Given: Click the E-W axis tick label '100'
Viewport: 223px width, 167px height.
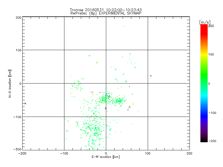Looking at the screenshot, I should coord(148,153).
